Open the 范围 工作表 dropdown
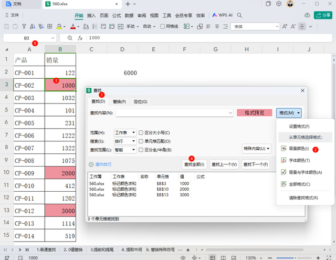 [125, 133]
